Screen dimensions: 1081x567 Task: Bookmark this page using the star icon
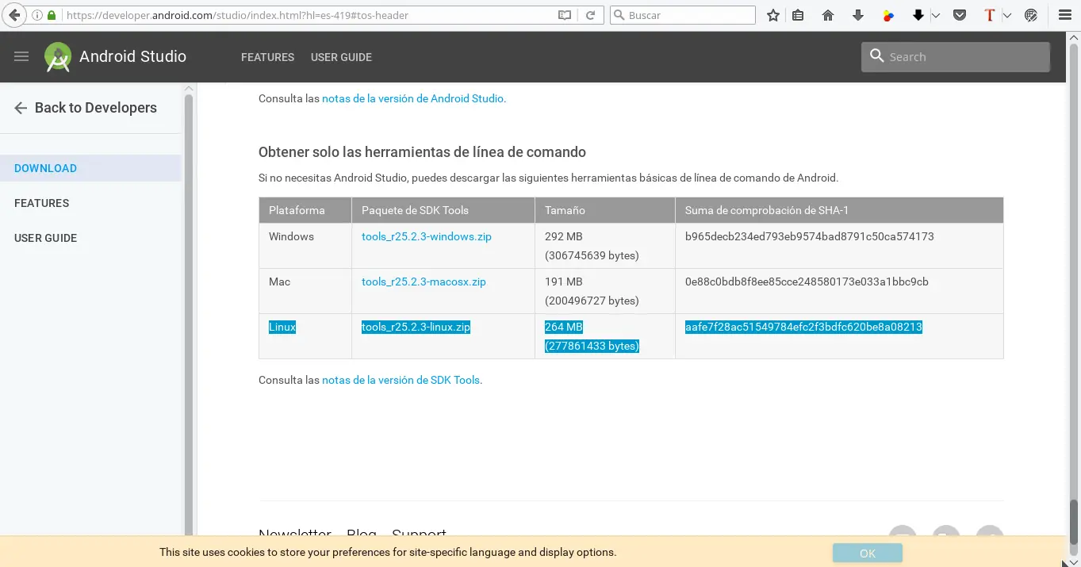click(x=773, y=15)
